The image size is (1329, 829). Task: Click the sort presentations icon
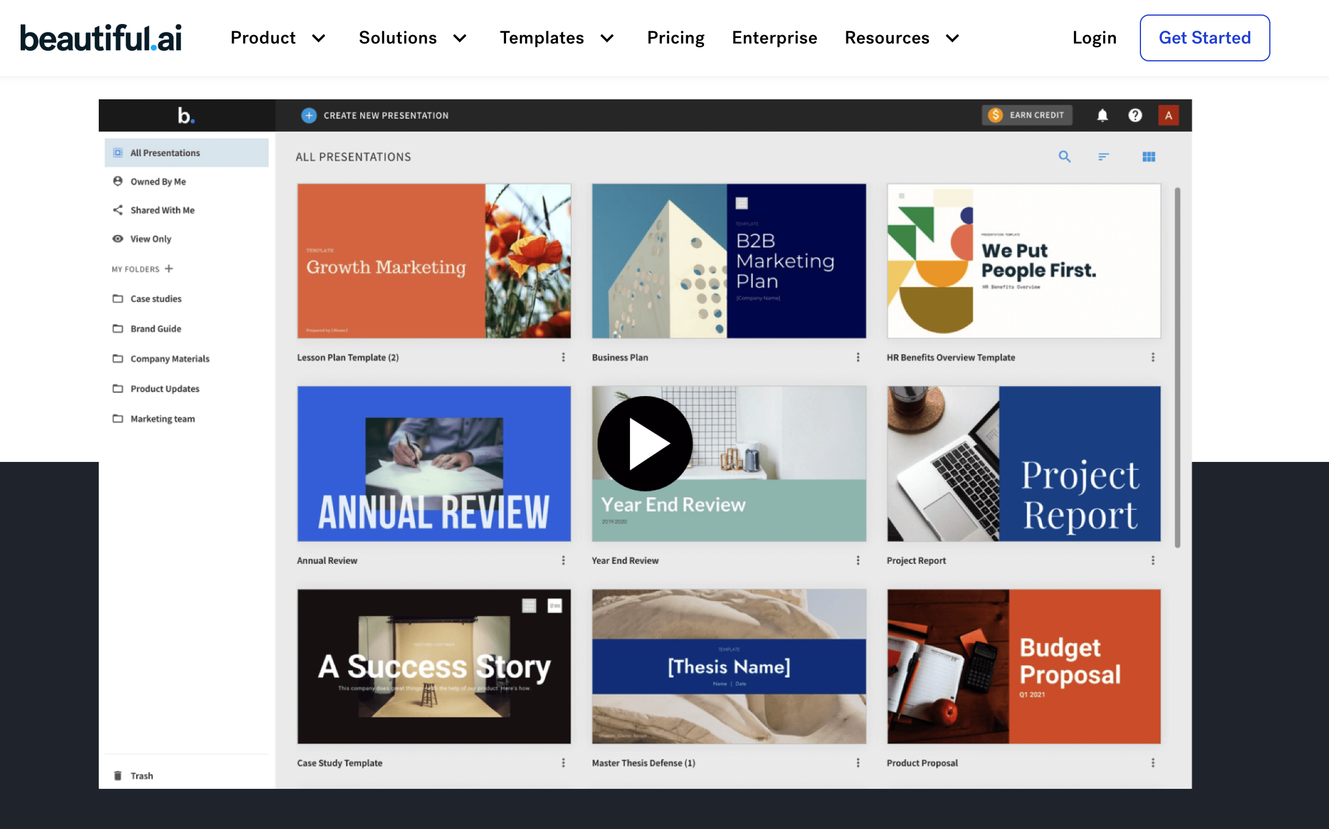point(1103,157)
